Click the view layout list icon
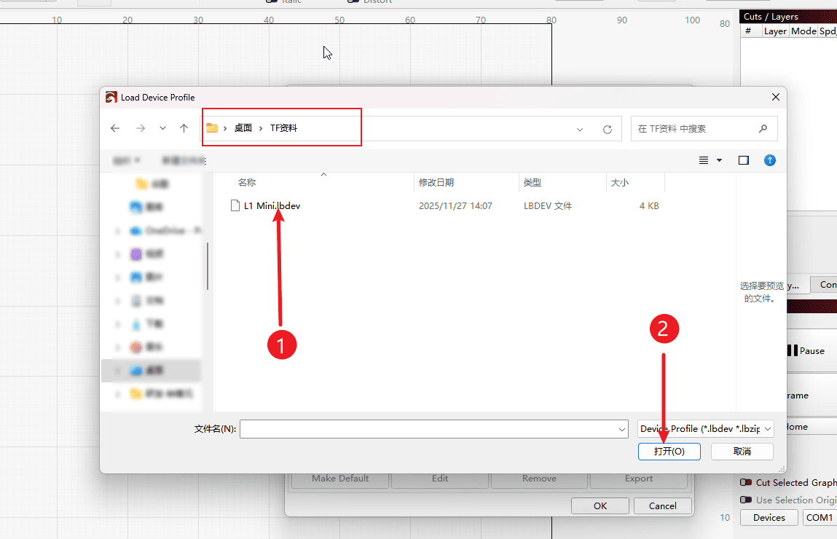Screen dimensions: 837x539 point(704,160)
